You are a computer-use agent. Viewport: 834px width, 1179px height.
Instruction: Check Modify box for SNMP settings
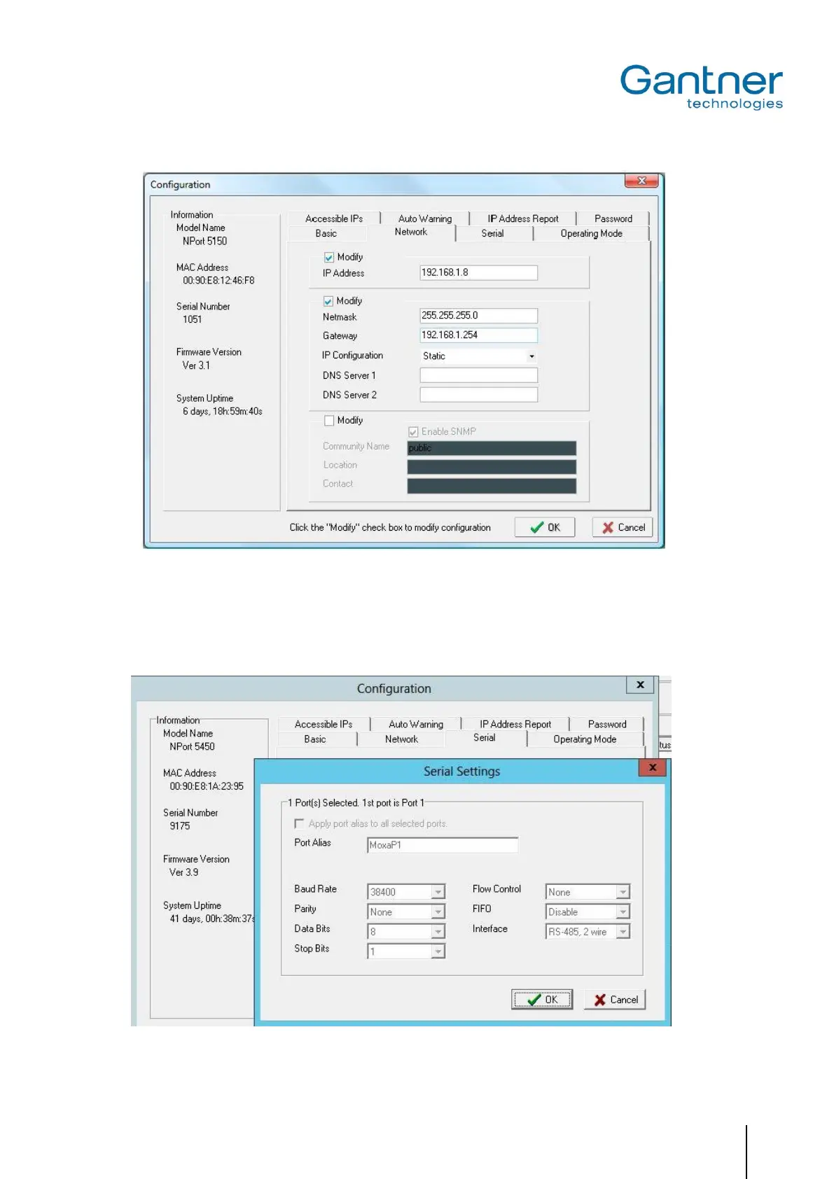click(329, 421)
